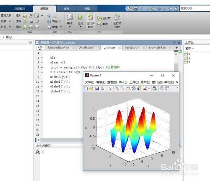210x181 pixels.
Task: Select Zoom Out tool in Figure toolbar
Action: [x=122, y=89]
